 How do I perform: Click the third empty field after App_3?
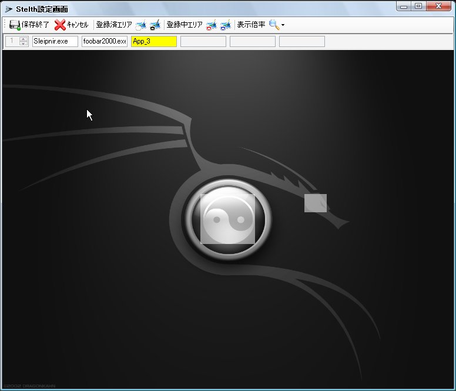pyautogui.click(x=302, y=41)
